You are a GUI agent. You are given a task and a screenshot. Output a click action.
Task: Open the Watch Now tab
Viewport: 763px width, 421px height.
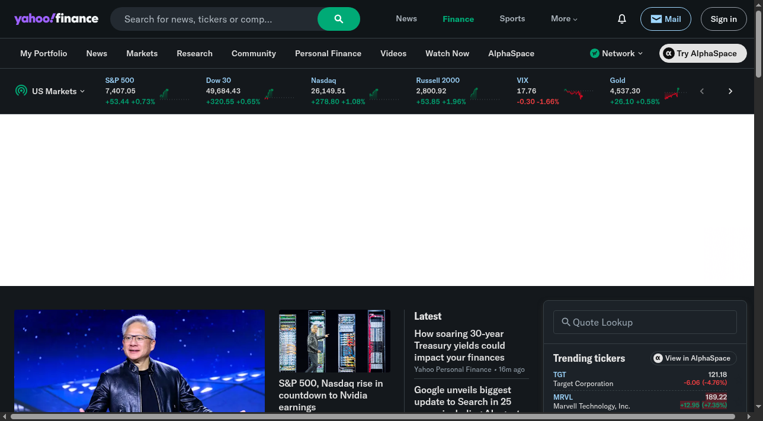point(447,53)
